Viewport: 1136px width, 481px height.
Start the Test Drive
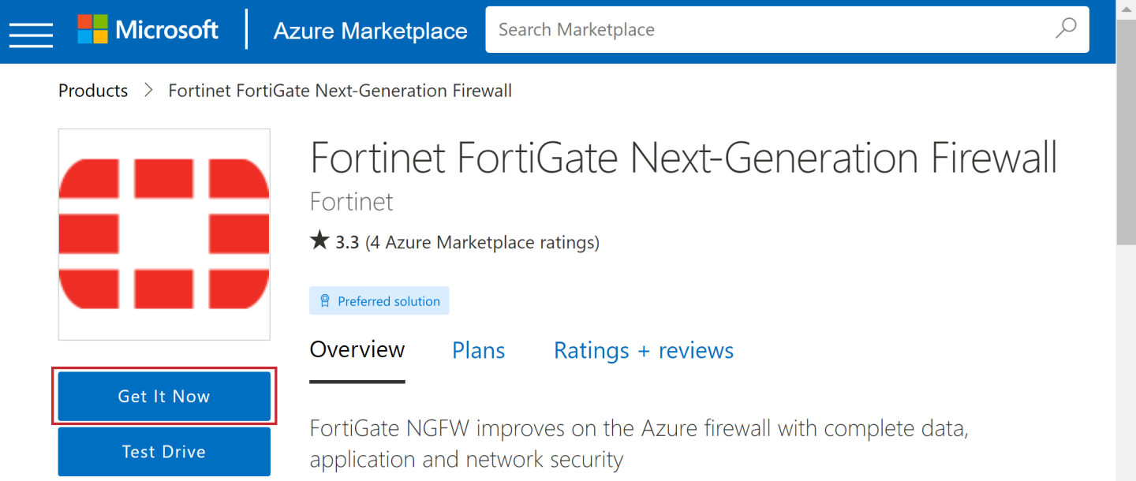[164, 452]
